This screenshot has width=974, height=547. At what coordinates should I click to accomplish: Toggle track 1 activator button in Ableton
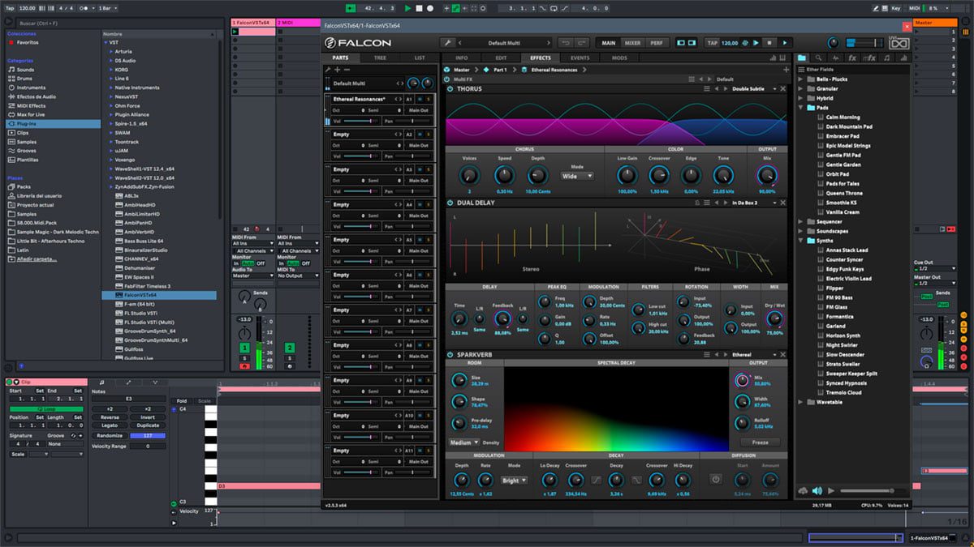point(244,348)
